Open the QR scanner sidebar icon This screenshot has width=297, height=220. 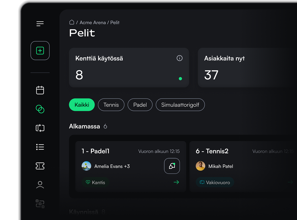click(40, 204)
